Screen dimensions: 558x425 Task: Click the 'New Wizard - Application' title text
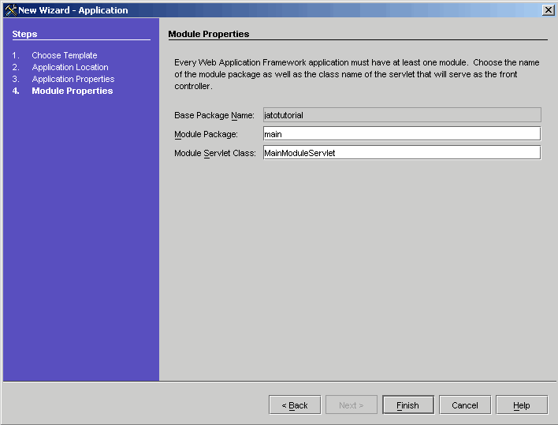(73, 10)
